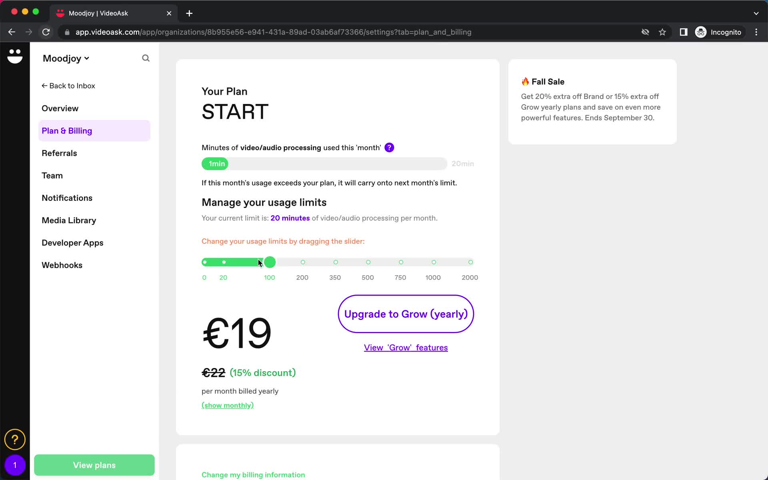Navigate to Media Library section
The height and width of the screenshot is (480, 768).
(69, 220)
